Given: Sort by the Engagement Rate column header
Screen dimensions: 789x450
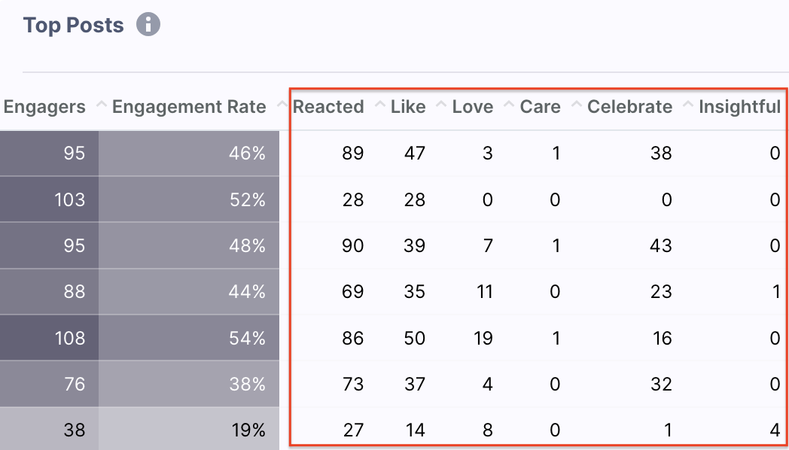Looking at the screenshot, I should tap(189, 107).
